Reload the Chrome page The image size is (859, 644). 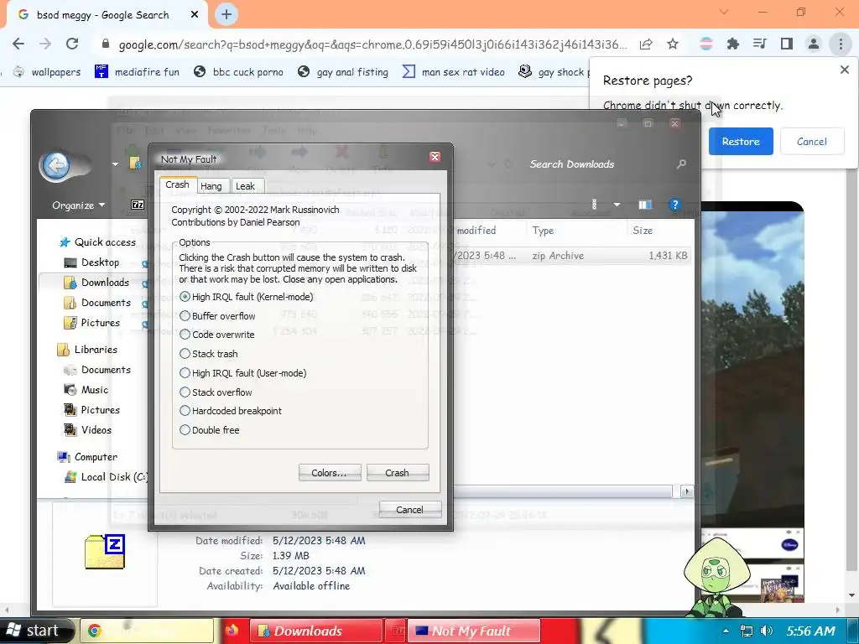pos(72,44)
